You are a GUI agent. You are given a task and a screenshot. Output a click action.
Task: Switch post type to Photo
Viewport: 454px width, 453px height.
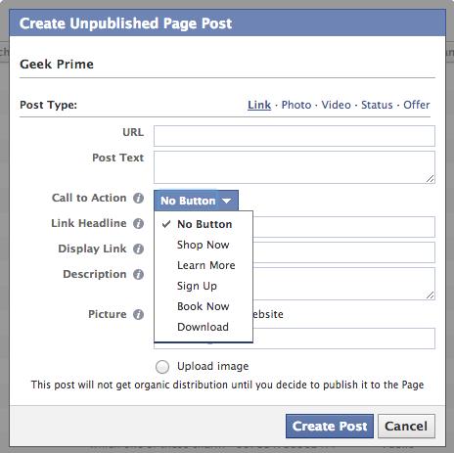[296, 105]
